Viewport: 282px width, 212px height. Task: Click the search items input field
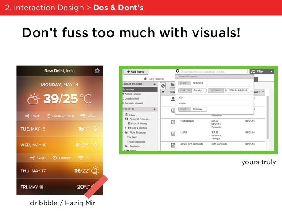[213, 72]
